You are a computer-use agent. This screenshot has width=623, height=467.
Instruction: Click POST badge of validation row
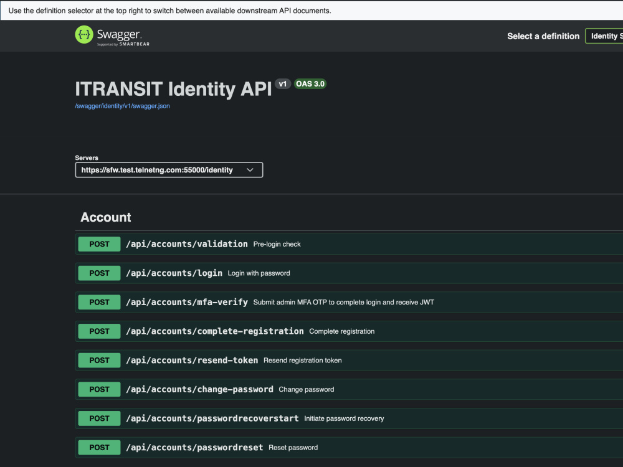tap(99, 244)
